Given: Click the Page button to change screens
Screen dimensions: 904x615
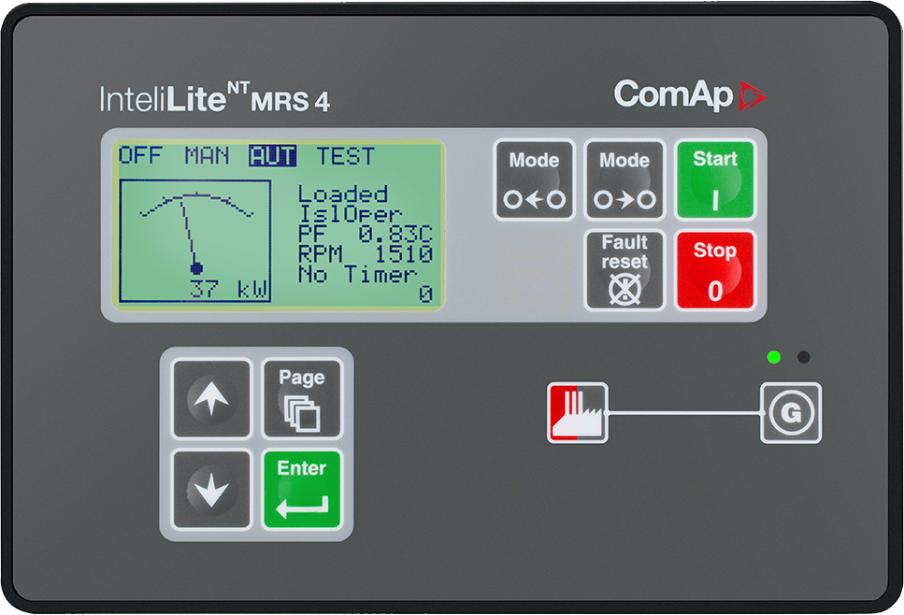Looking at the screenshot, I should tap(301, 400).
